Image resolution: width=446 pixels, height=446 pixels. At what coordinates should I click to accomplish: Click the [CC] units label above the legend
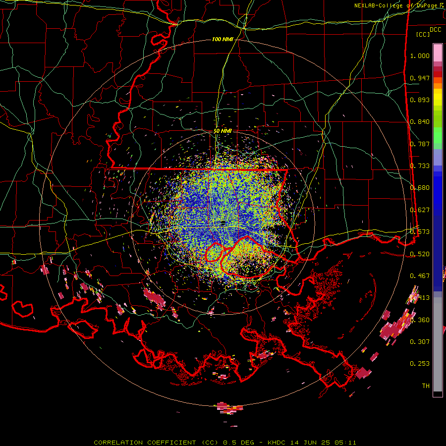[x=423, y=34]
